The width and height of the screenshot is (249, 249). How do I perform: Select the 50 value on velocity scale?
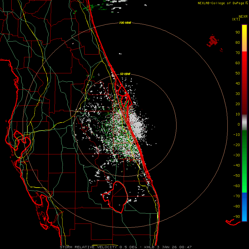pos(238,73)
